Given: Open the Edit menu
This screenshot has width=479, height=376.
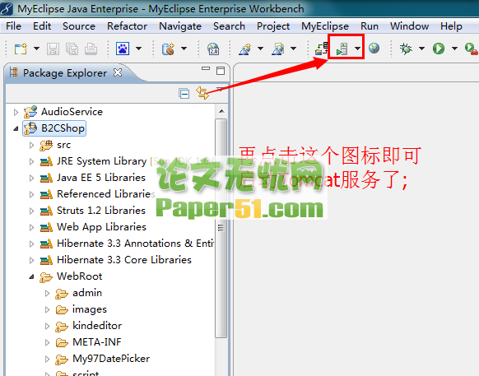Looking at the screenshot, I should coord(42,26).
